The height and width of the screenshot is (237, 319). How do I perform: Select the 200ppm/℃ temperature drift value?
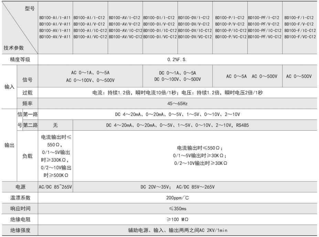pos(178,198)
